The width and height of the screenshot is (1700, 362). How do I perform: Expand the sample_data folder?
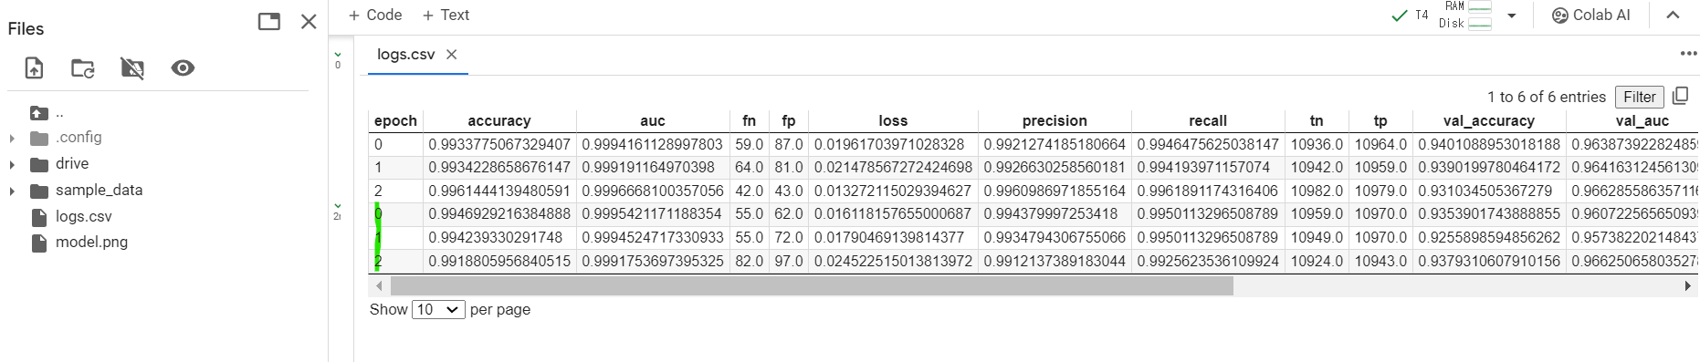(12, 191)
